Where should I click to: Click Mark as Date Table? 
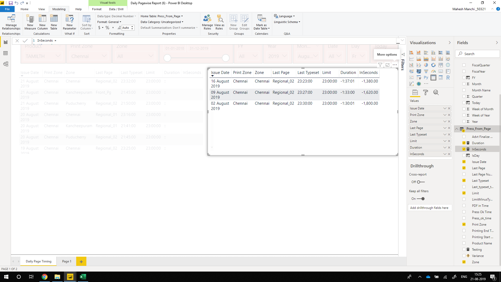(261, 22)
